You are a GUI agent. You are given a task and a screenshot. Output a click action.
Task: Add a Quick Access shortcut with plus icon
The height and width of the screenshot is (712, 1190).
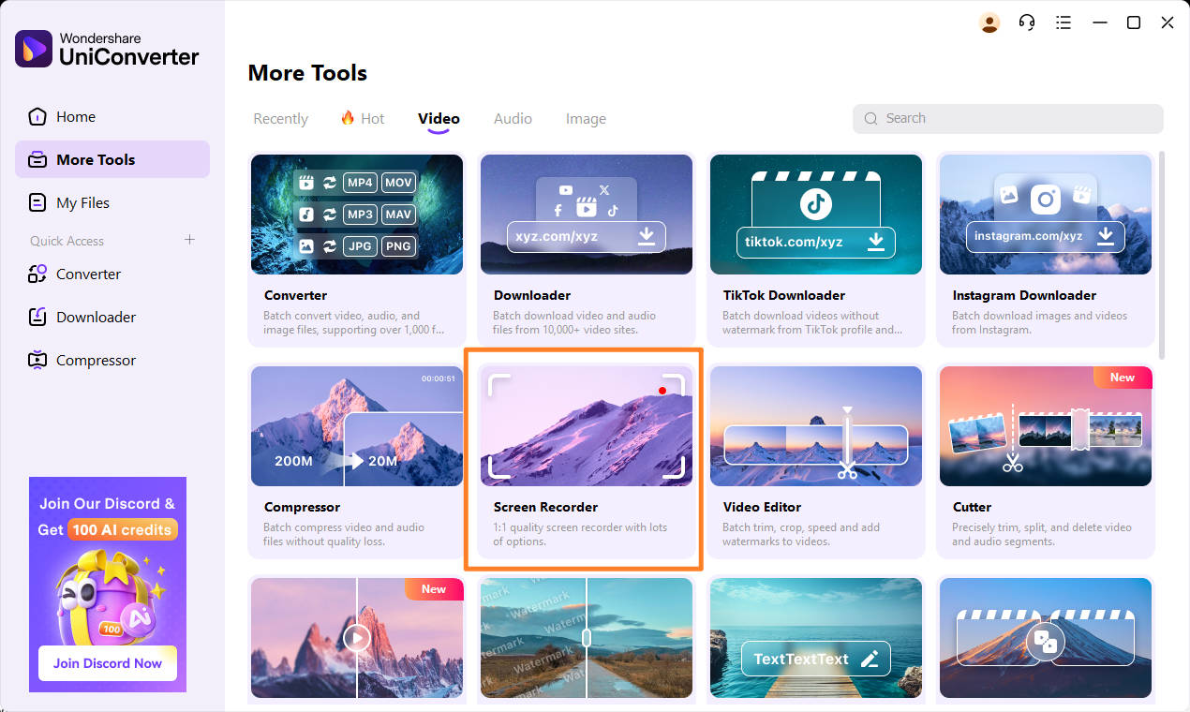189,240
